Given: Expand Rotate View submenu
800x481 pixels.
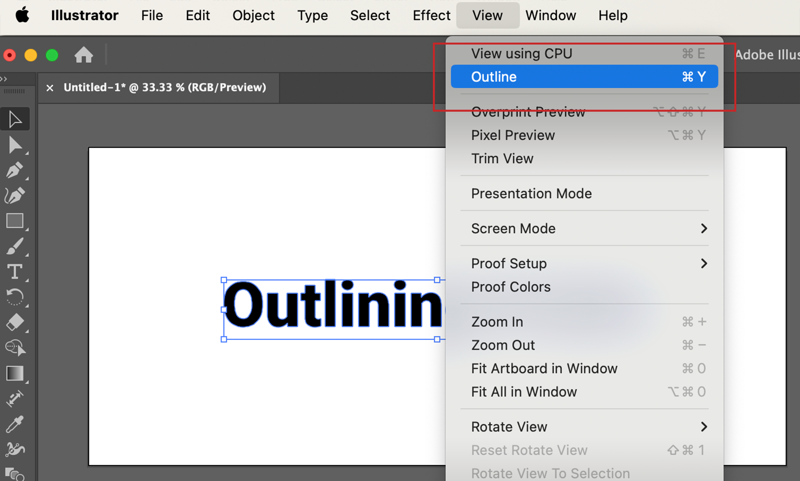Looking at the screenshot, I should click(x=584, y=427).
